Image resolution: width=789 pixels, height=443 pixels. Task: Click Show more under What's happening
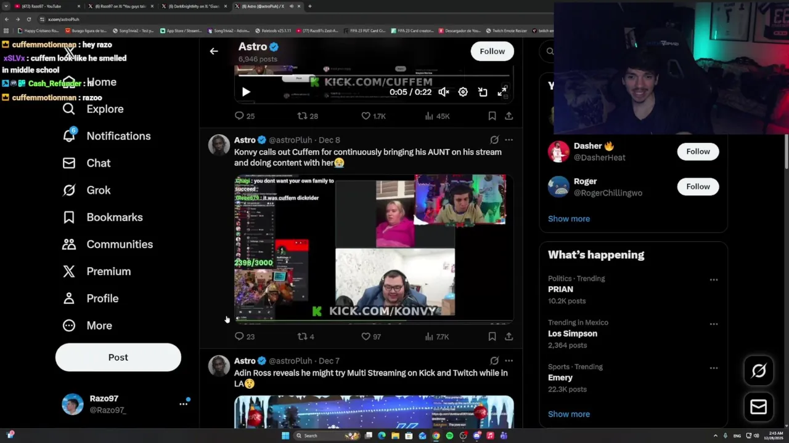[569, 414]
